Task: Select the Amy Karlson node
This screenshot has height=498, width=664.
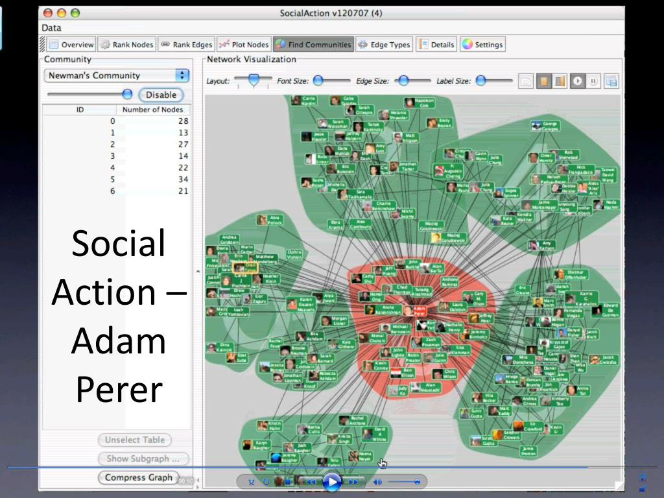Action: (541, 245)
